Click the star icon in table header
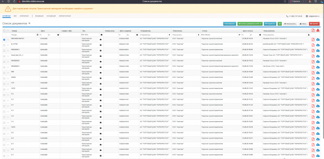Screen dimensions: 324x159 [x=8, y=30]
